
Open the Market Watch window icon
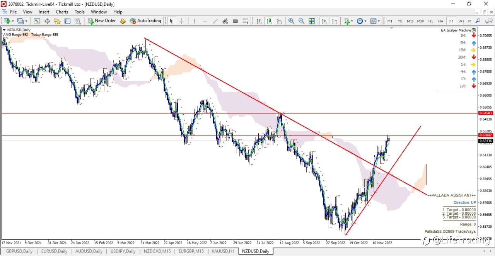[x=37, y=21]
